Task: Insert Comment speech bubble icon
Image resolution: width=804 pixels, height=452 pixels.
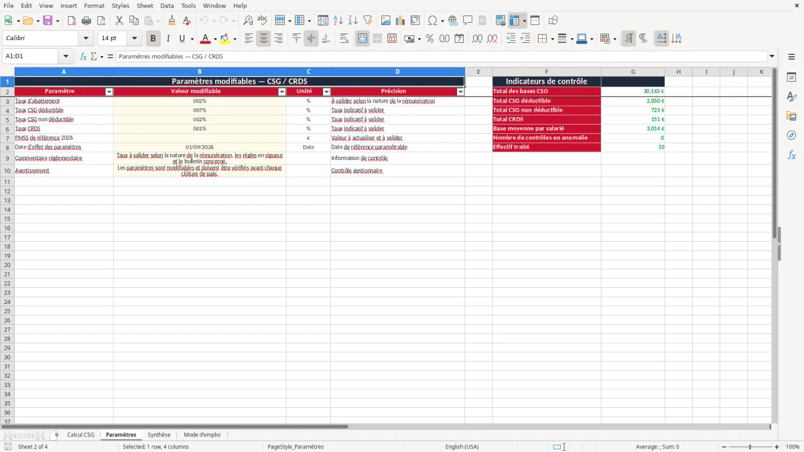Action: tap(468, 21)
